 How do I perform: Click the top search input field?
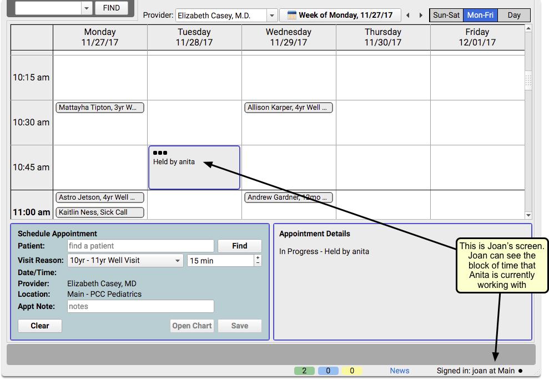click(x=48, y=8)
